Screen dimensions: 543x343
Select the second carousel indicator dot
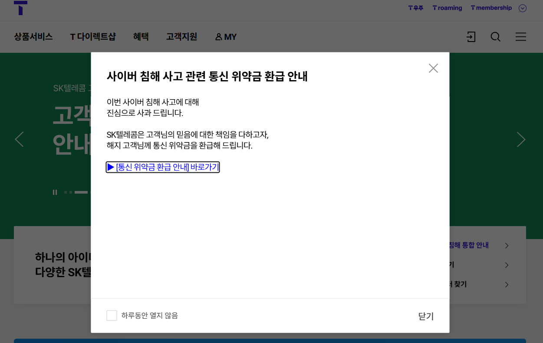pyautogui.click(x=71, y=192)
